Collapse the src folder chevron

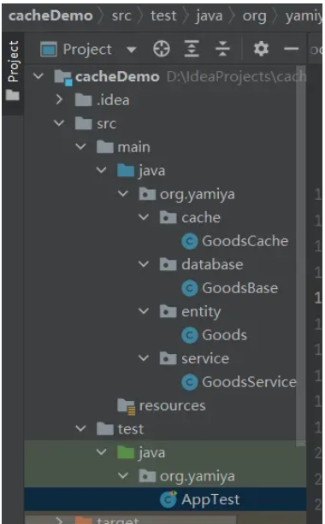pyautogui.click(x=59, y=123)
